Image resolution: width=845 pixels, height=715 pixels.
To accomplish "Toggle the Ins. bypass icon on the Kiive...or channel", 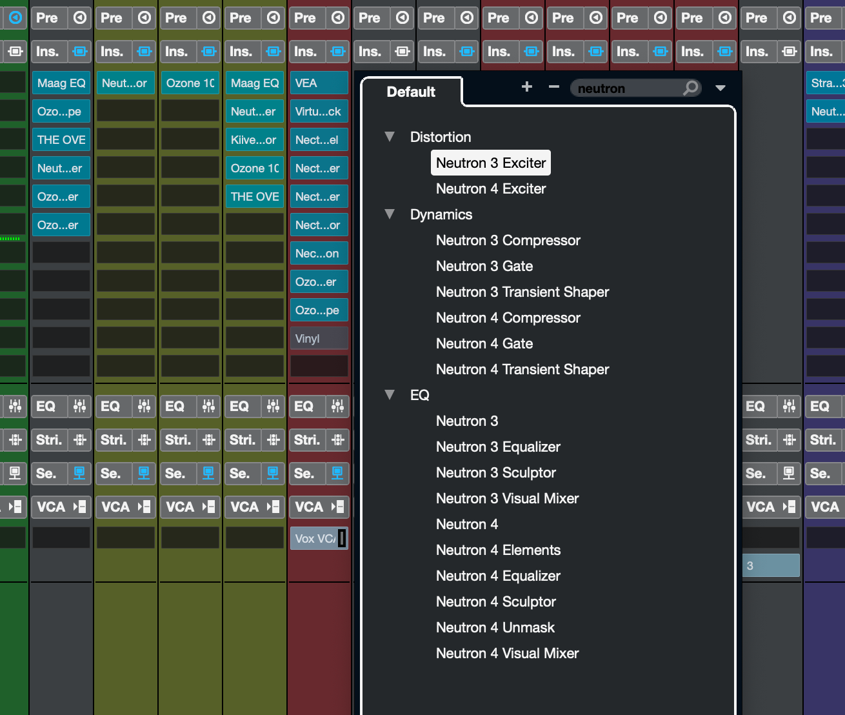I will point(273,51).
